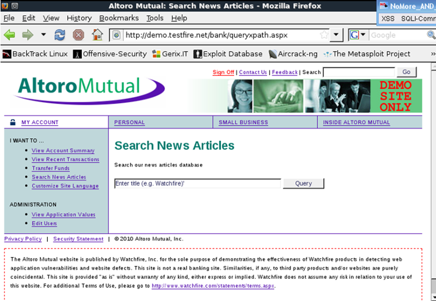Open the back/forward history dropdown arrow

44,35
